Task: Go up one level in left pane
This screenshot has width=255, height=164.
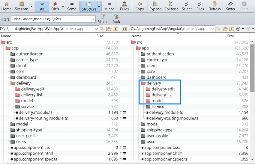Action: (115, 29)
